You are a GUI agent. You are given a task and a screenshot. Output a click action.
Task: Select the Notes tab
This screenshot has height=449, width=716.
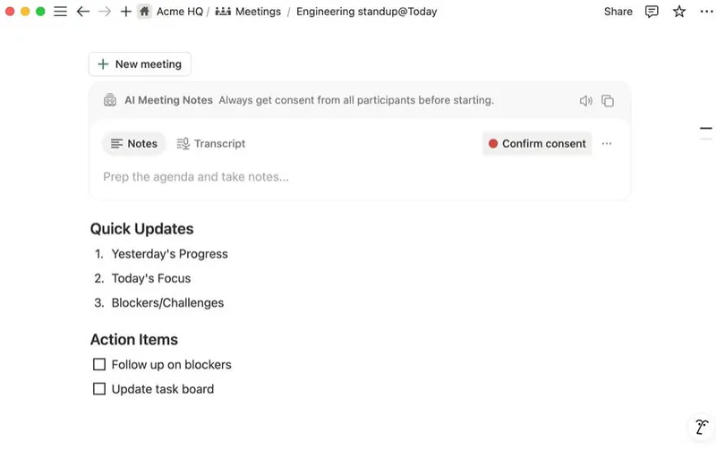pyautogui.click(x=133, y=144)
